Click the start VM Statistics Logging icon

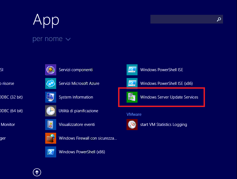(x=132, y=125)
